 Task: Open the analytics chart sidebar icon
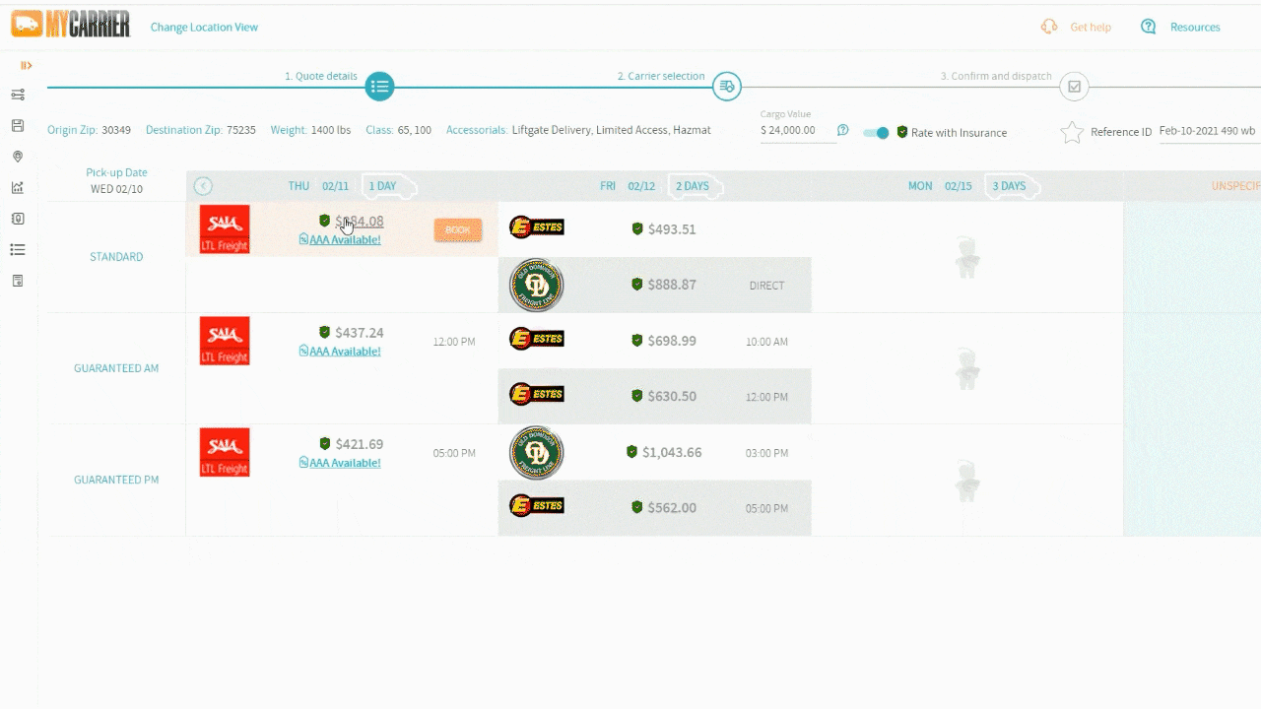click(x=18, y=187)
